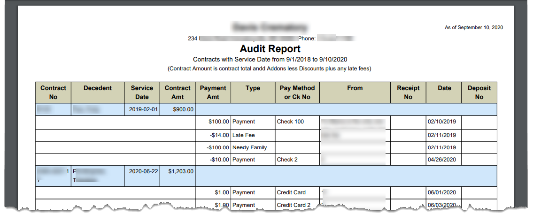Select the -$100.00 amount
The width and height of the screenshot is (533, 222).
(x=218, y=147)
